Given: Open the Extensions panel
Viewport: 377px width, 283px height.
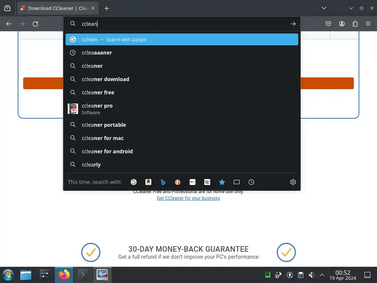Looking at the screenshot, I should 355,24.
